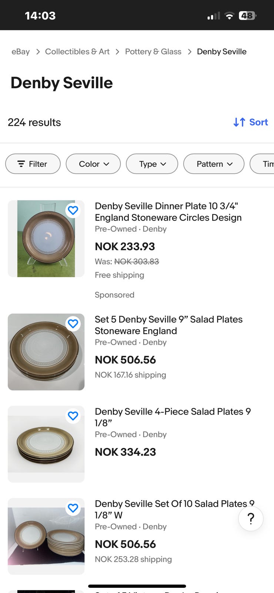Image resolution: width=274 pixels, height=593 pixels.
Task: View 4-Piece Salad Plates product image
Action: point(46,444)
